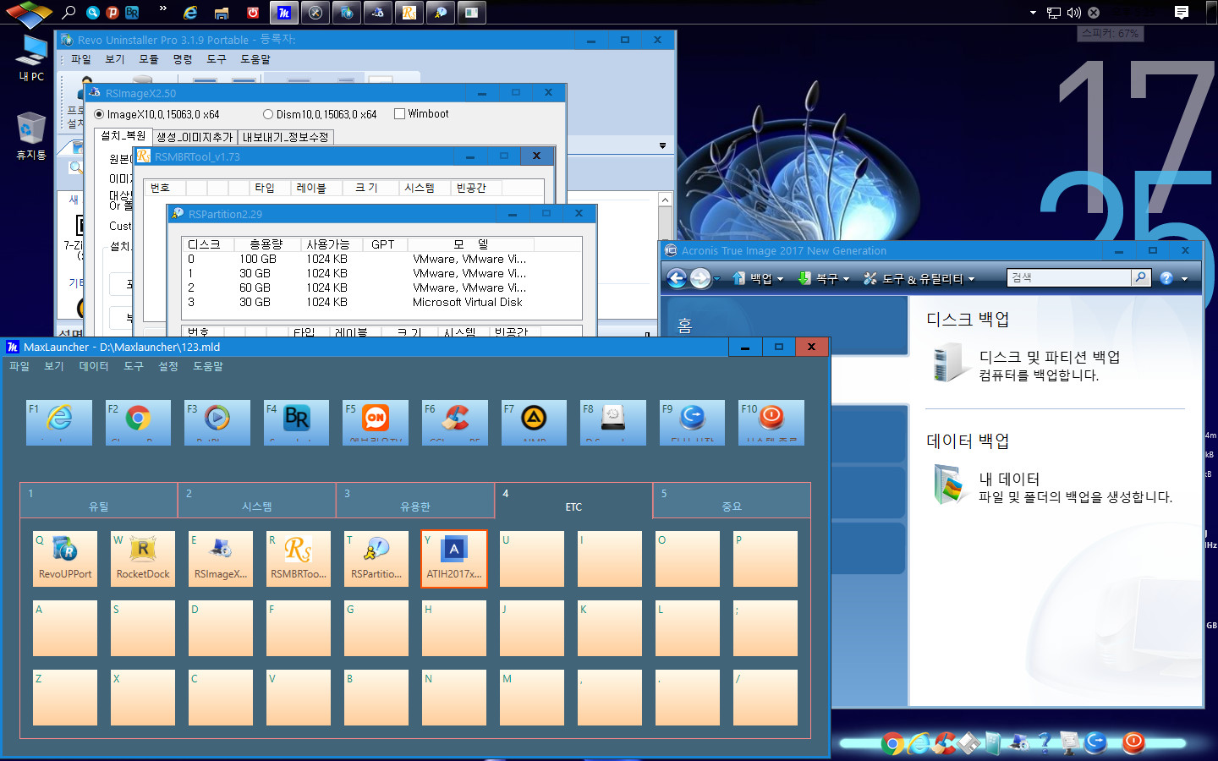This screenshot has width=1218, height=761.
Task: Launch CCleaner from the F6 slot
Action: coord(455,422)
